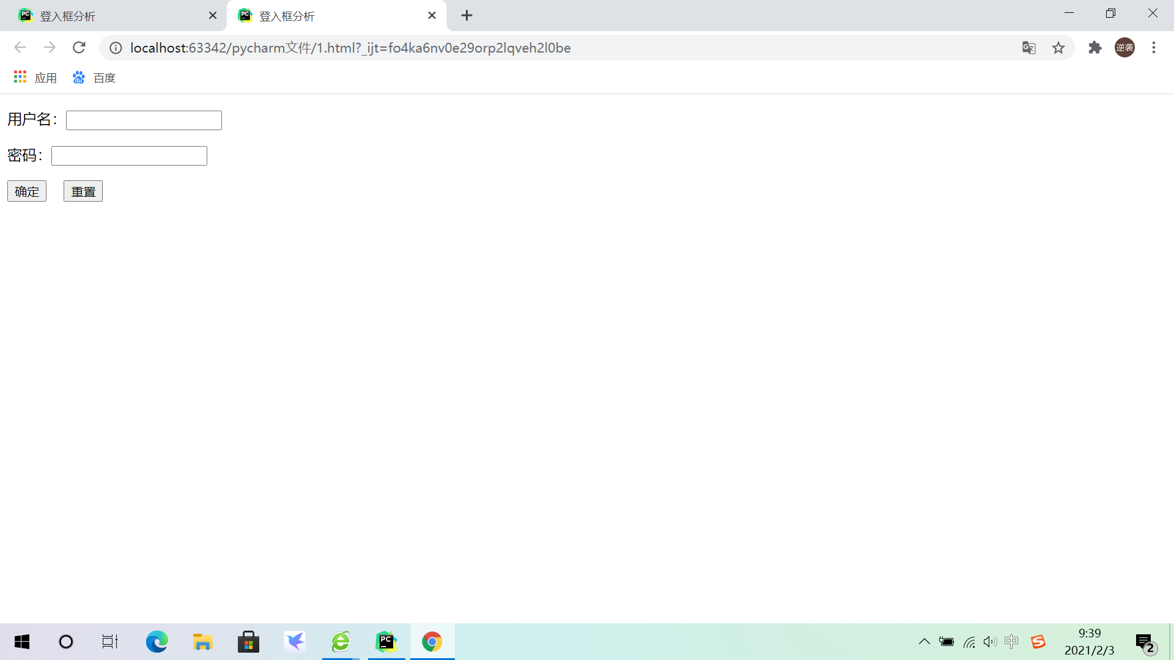The image size is (1174, 660).
Task: Open a new tab with plus button
Action: [467, 16]
